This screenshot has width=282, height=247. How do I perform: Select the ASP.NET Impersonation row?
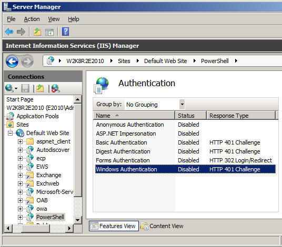185,133
